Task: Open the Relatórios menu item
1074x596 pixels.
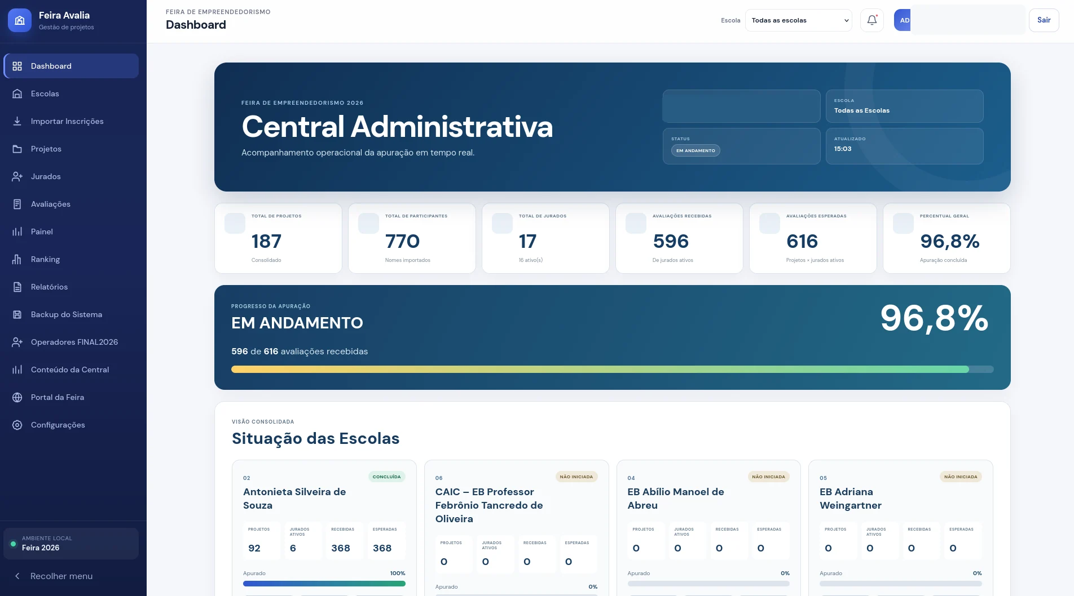Action: tap(71, 287)
